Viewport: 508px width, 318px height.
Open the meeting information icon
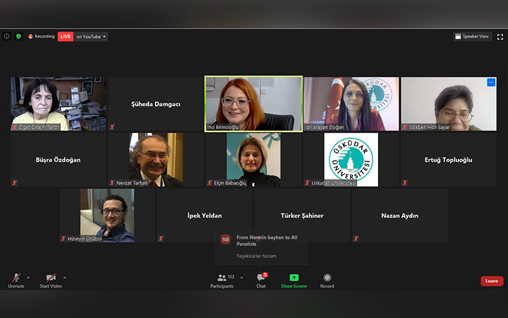[x=7, y=37]
